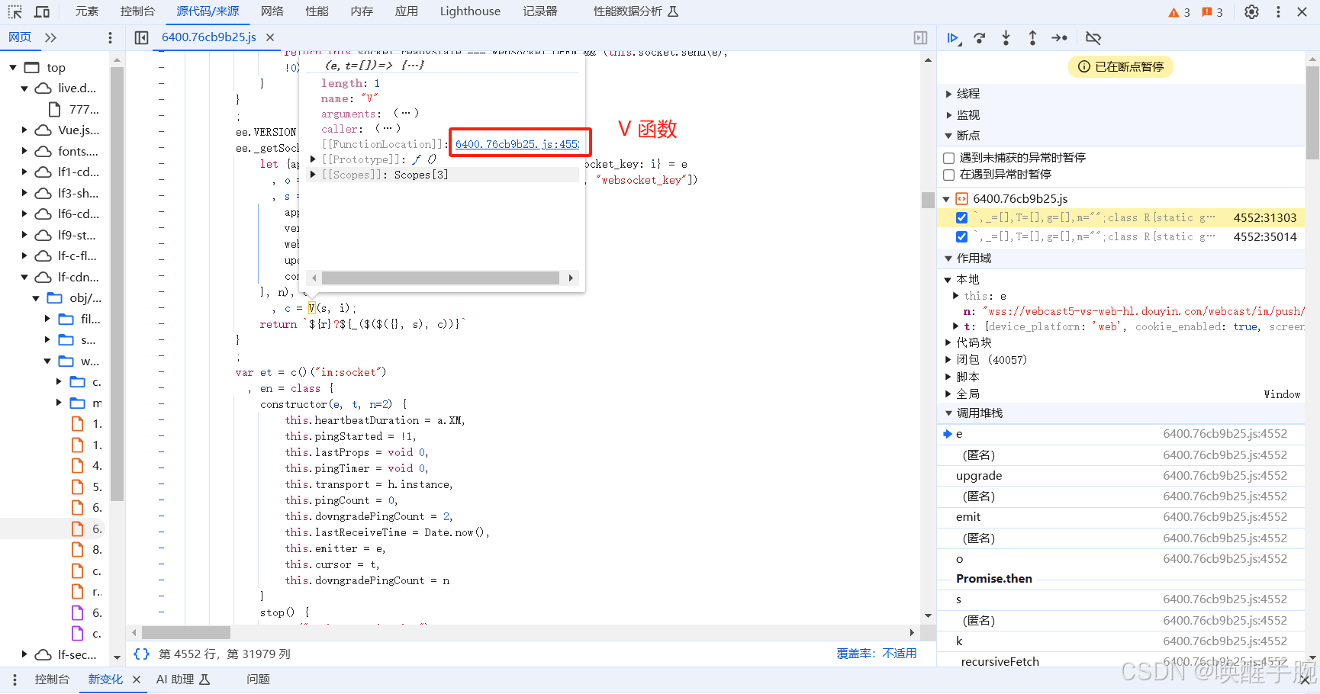This screenshot has width=1320, height=694.
Task: Open the AI 助理 drawer tab
Action: (x=183, y=679)
